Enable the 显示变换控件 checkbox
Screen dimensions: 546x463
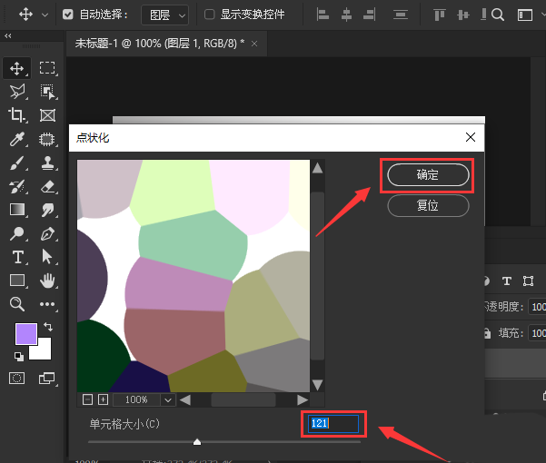(209, 15)
